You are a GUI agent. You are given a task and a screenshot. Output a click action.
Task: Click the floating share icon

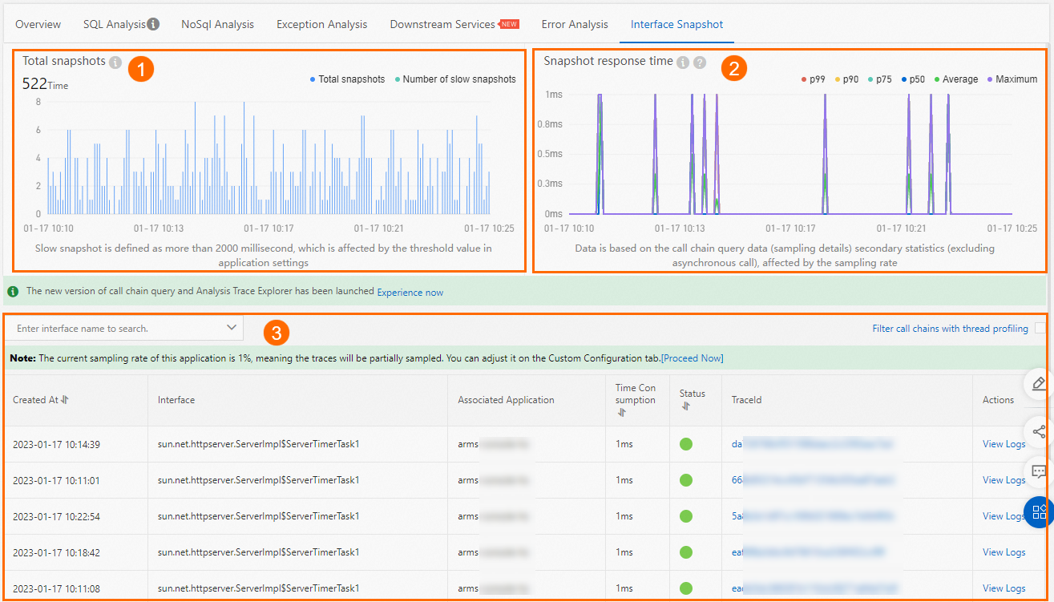[x=1039, y=432]
